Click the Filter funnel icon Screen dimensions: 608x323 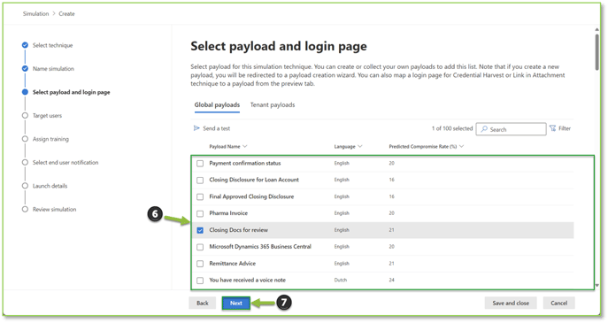(552, 128)
